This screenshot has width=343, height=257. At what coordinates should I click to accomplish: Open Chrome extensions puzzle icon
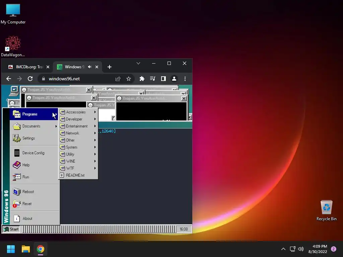142,79
